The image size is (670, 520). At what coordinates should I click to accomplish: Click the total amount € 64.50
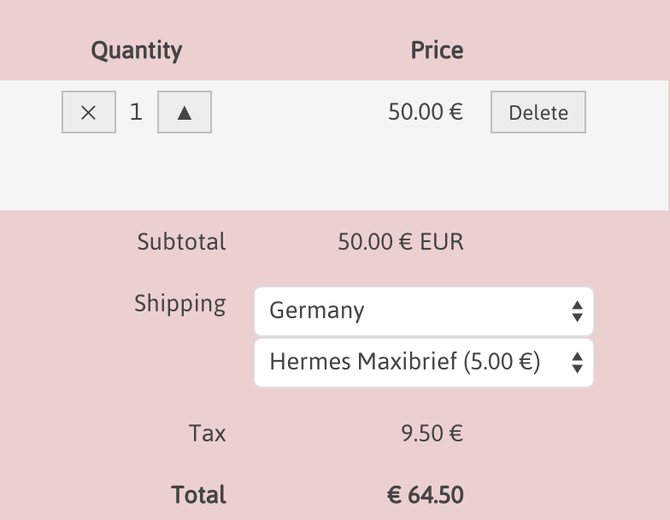point(425,495)
